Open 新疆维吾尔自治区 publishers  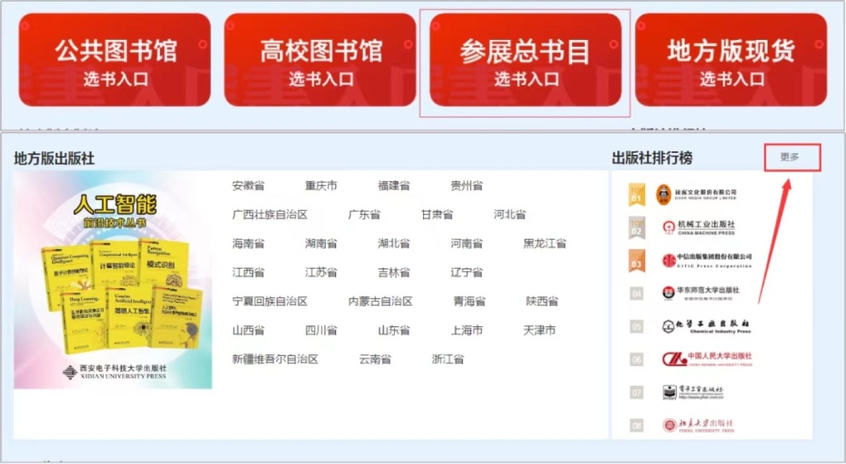pyautogui.click(x=275, y=359)
